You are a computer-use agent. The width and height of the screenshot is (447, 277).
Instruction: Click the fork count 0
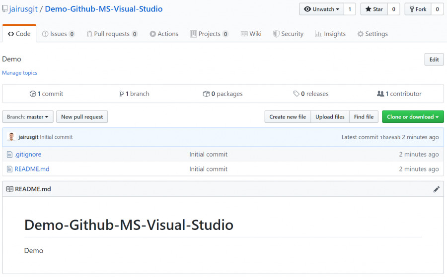tap(437, 9)
